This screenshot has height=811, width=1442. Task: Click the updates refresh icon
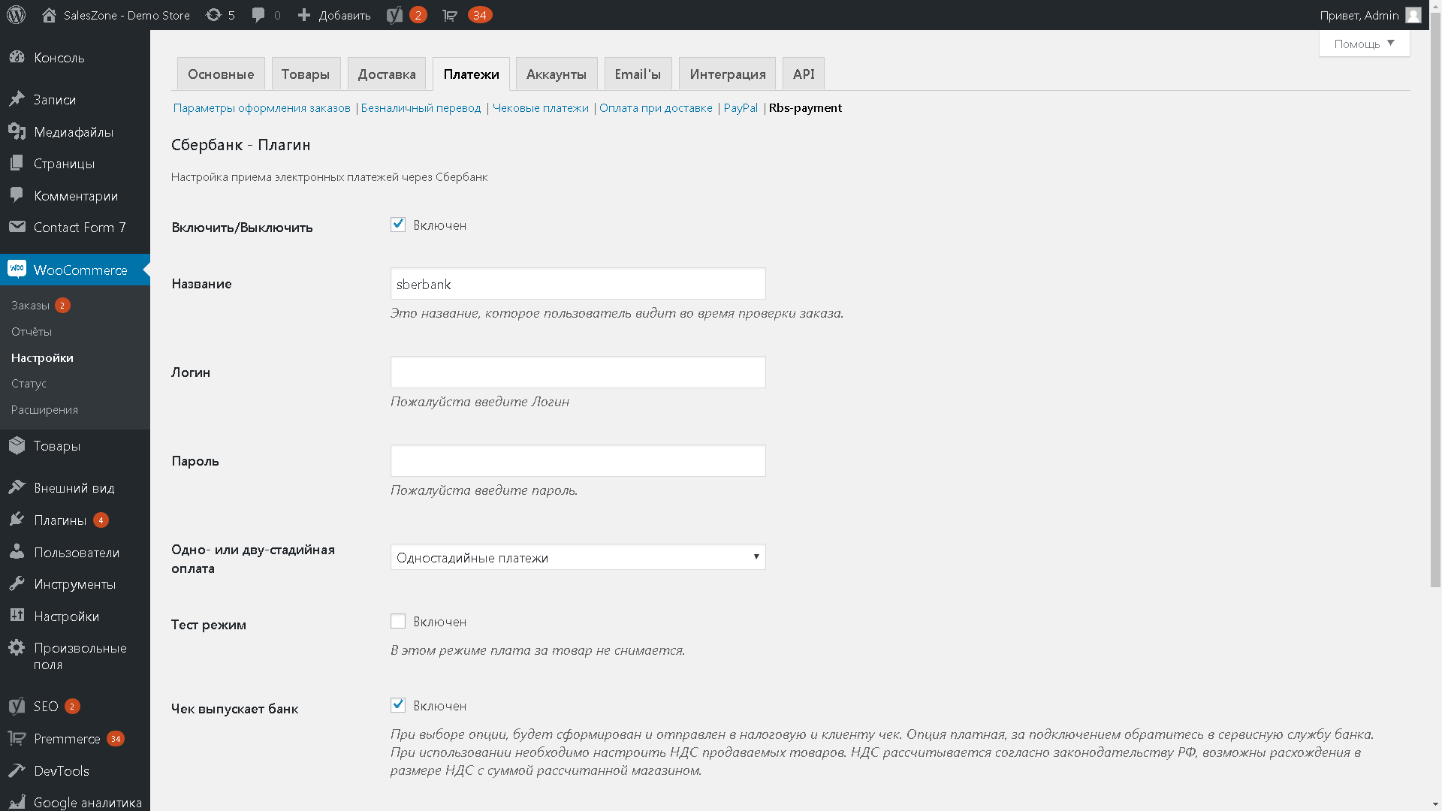[213, 15]
